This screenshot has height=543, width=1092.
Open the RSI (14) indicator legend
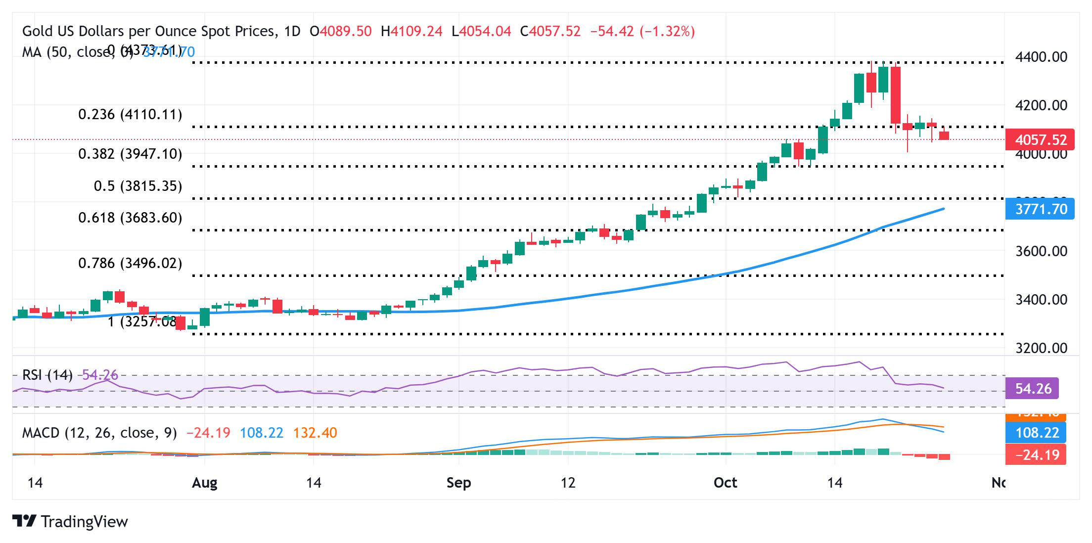[47, 375]
